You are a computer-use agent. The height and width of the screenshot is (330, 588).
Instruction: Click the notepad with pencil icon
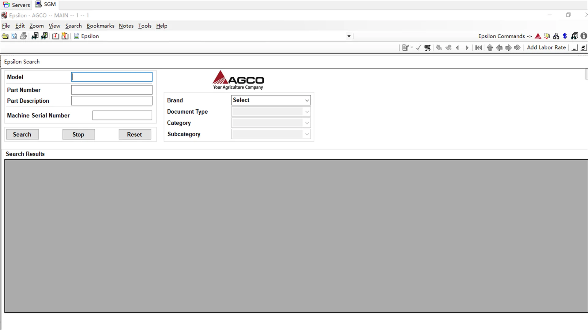405,48
